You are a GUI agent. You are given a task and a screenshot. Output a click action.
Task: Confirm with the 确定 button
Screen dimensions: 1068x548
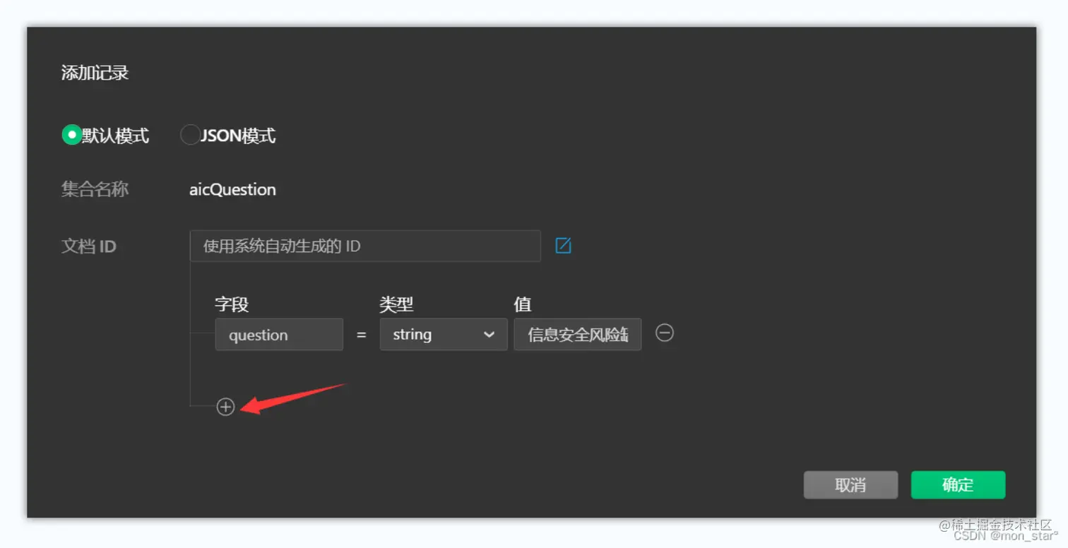958,485
